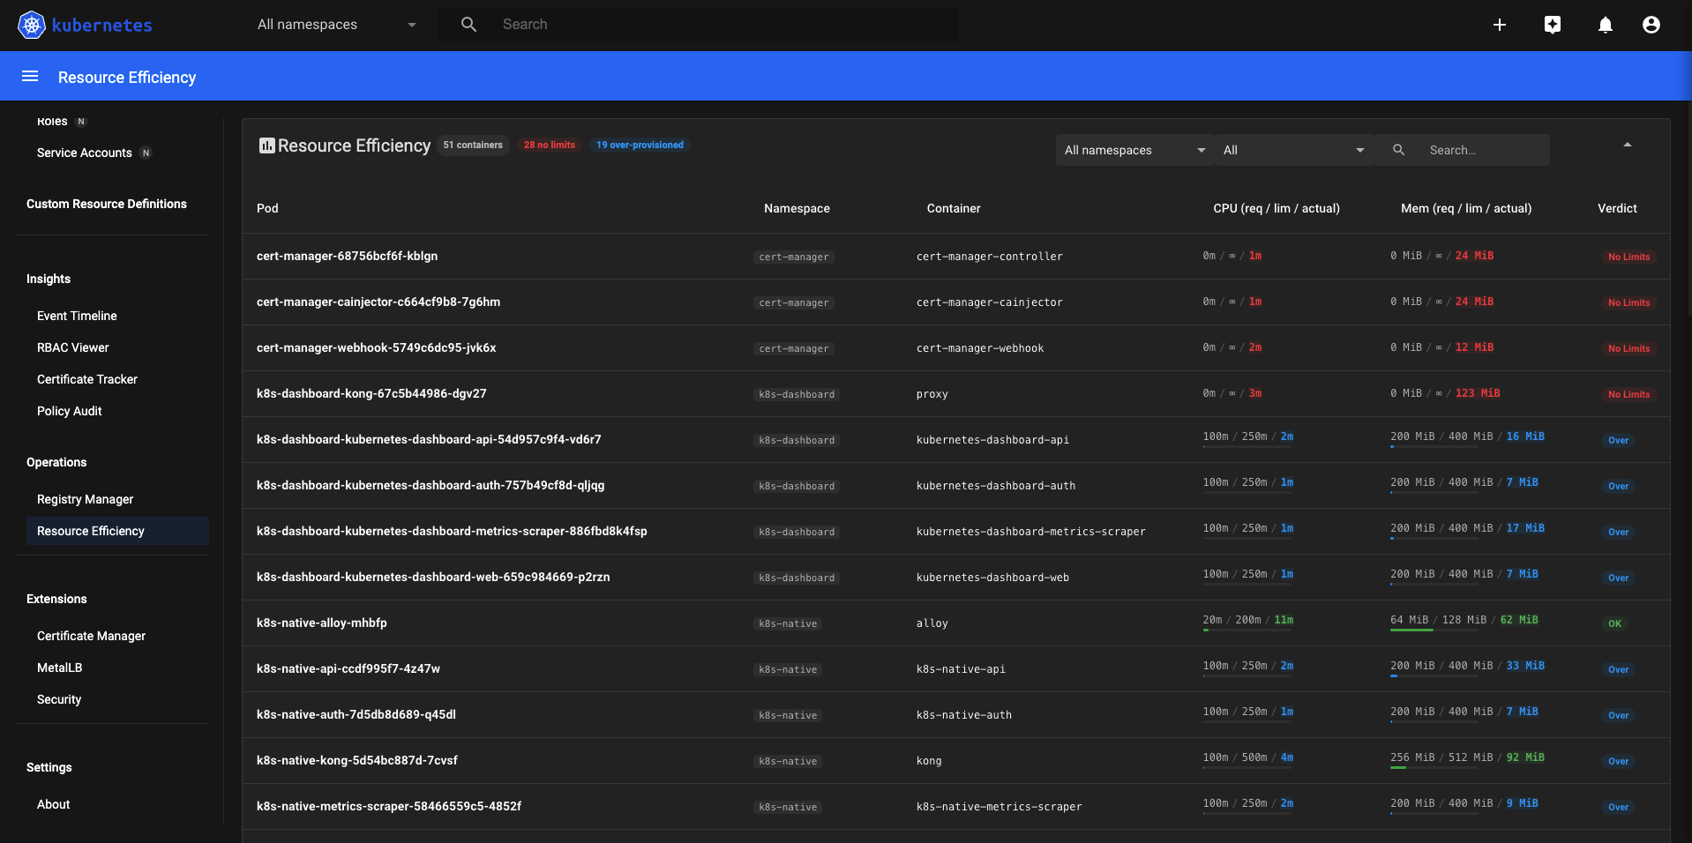Filter by the 28 no limits chip
This screenshot has width=1692, height=843.
(x=550, y=145)
